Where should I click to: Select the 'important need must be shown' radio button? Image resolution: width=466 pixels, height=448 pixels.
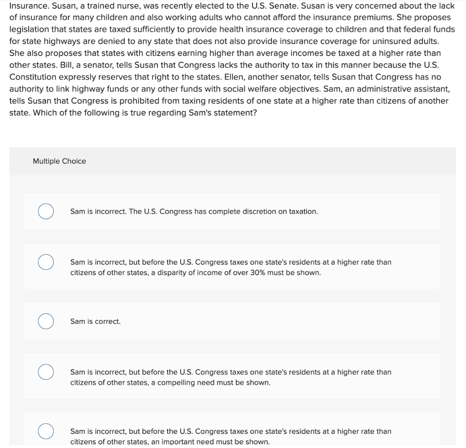click(x=46, y=431)
